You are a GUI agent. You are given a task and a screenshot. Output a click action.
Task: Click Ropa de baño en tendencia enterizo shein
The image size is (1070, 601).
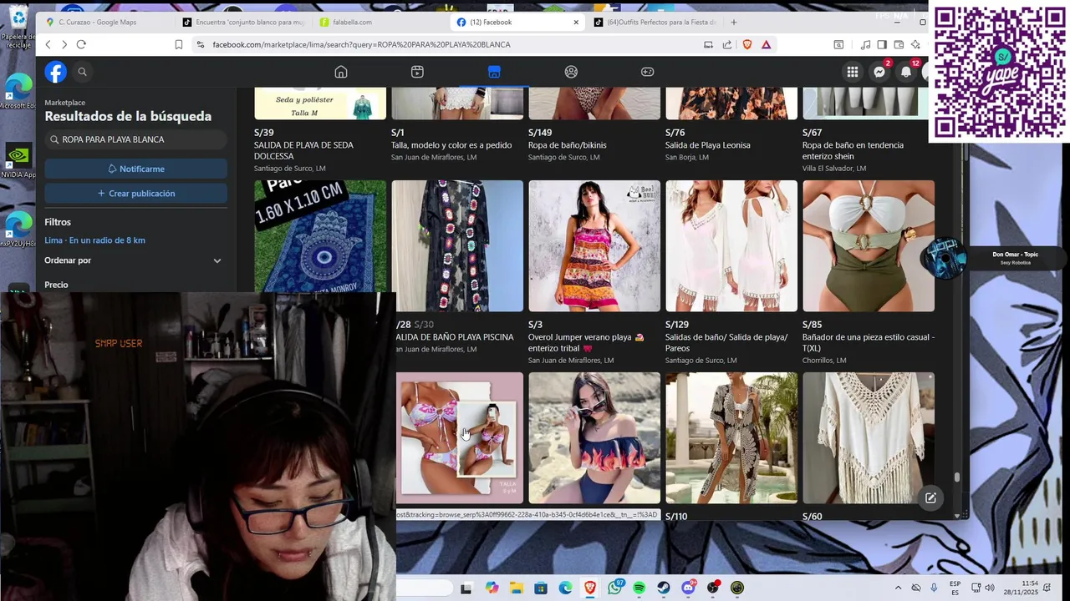click(853, 150)
